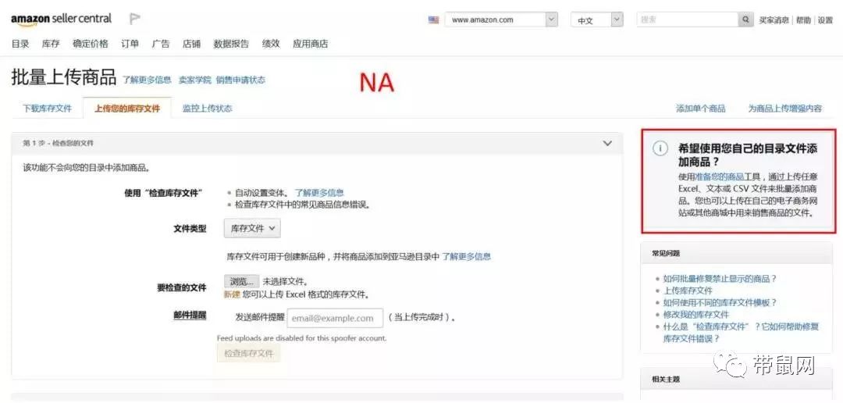Click the info icon in the highlighted box
The height and width of the screenshot is (403, 843).
(x=660, y=149)
